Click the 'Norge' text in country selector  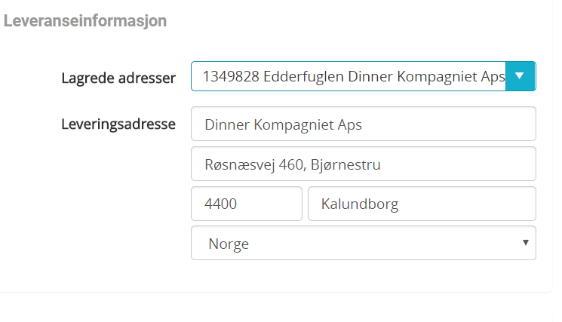tap(227, 244)
